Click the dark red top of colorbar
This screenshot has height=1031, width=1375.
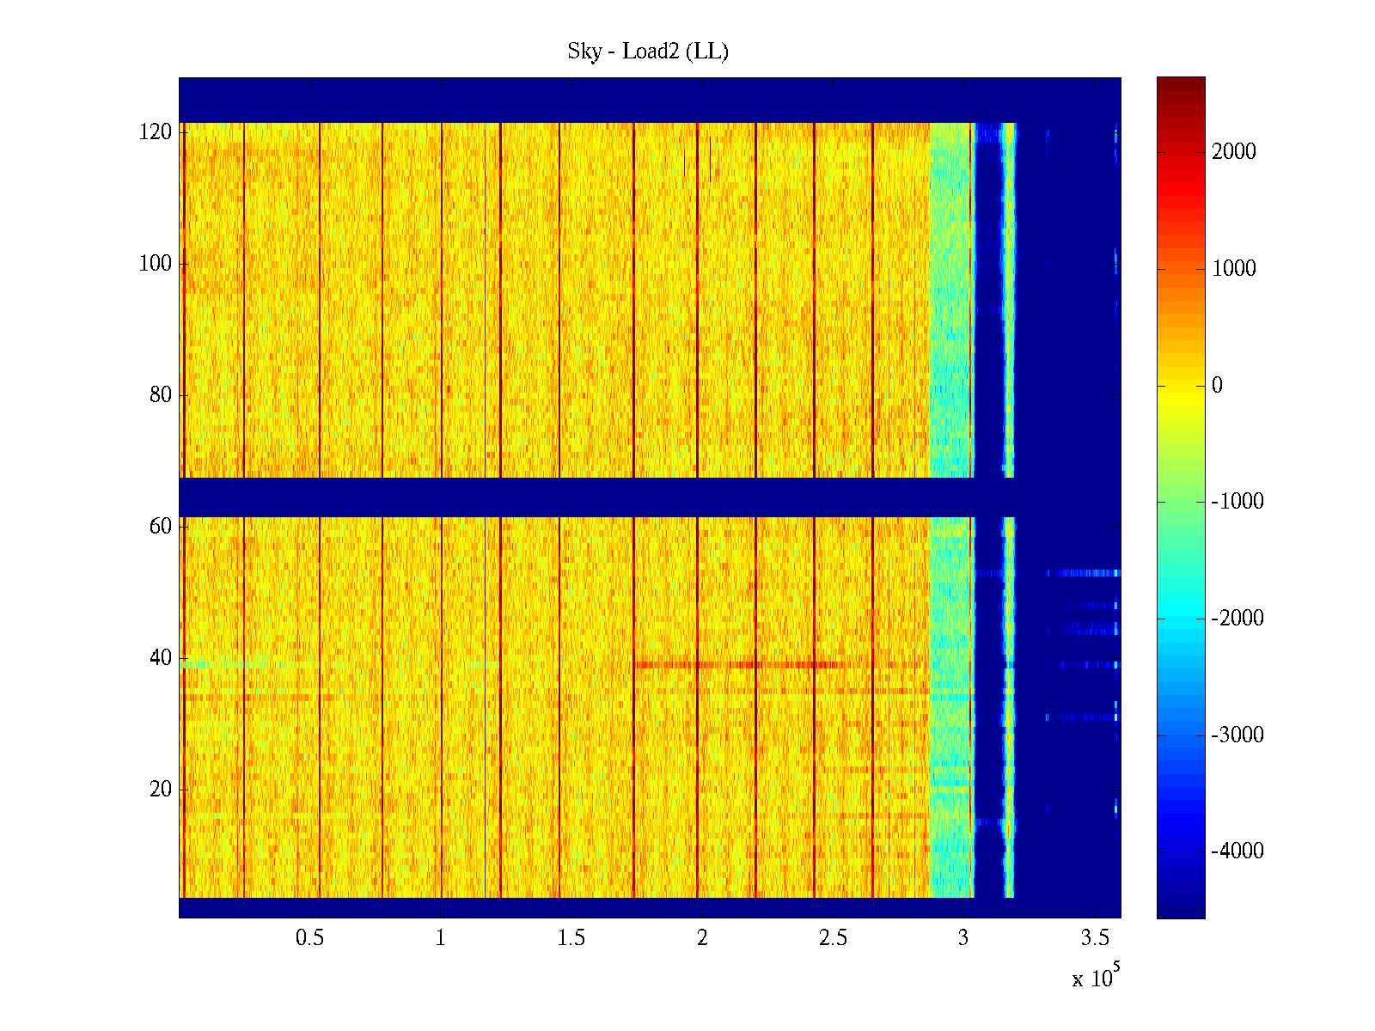pyautogui.click(x=1181, y=86)
